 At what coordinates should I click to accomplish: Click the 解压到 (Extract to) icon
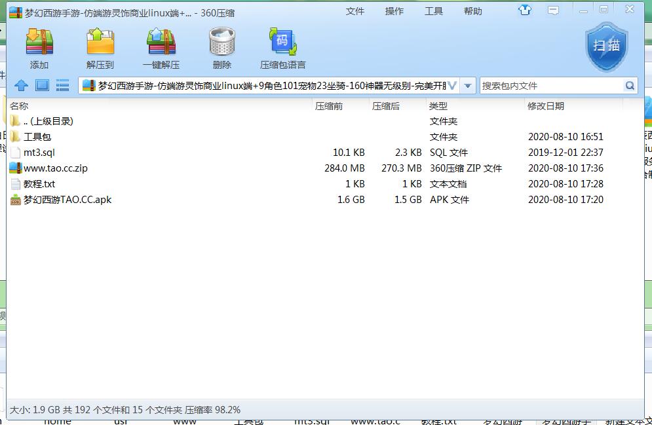pyautogui.click(x=100, y=47)
